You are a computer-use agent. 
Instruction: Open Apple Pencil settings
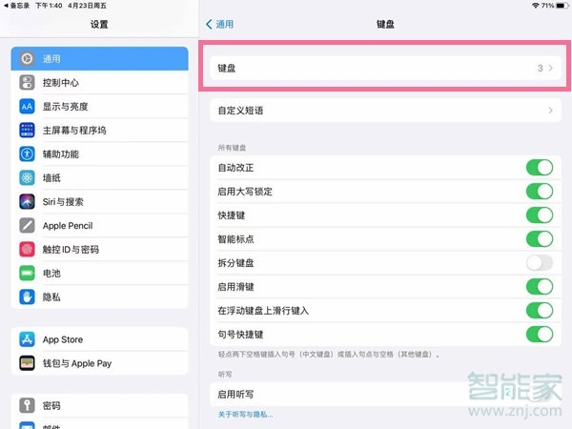point(99,225)
